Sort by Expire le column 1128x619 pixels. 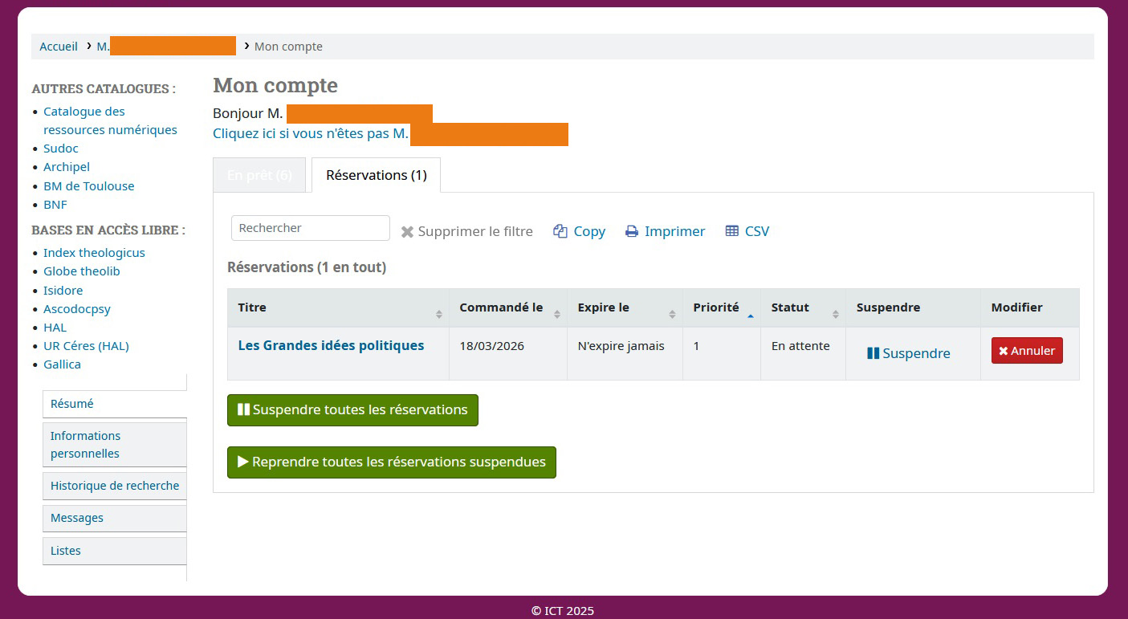pos(672,314)
